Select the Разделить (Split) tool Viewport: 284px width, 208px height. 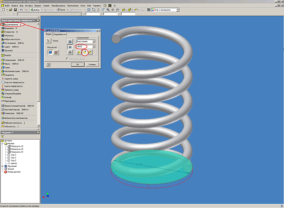point(8,75)
